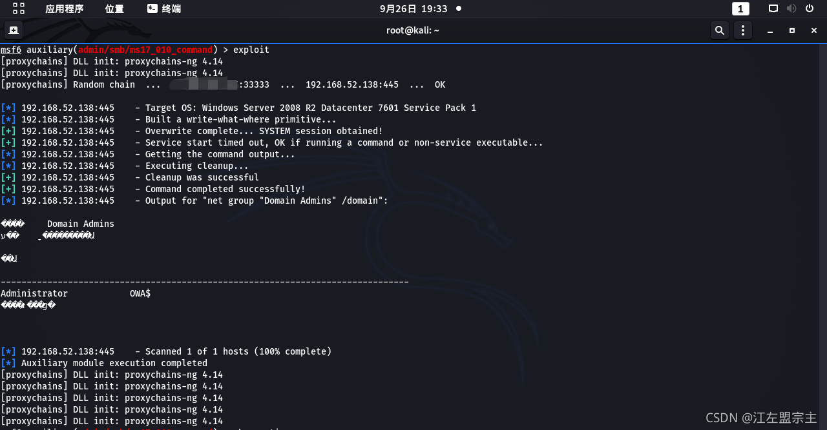The image size is (827, 430).
Task: Click 'Overwrite complete... SYSTEM session obtained!' text
Action: click(x=264, y=131)
